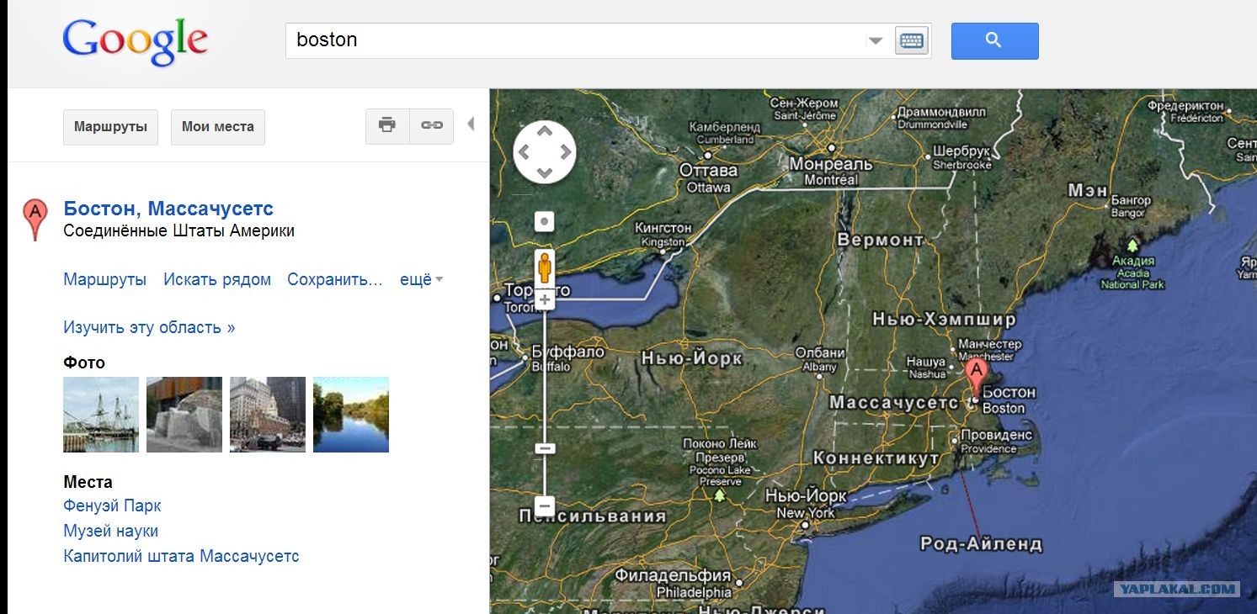Click the Маршруты link under the result
The height and width of the screenshot is (614, 1257).
(104, 279)
